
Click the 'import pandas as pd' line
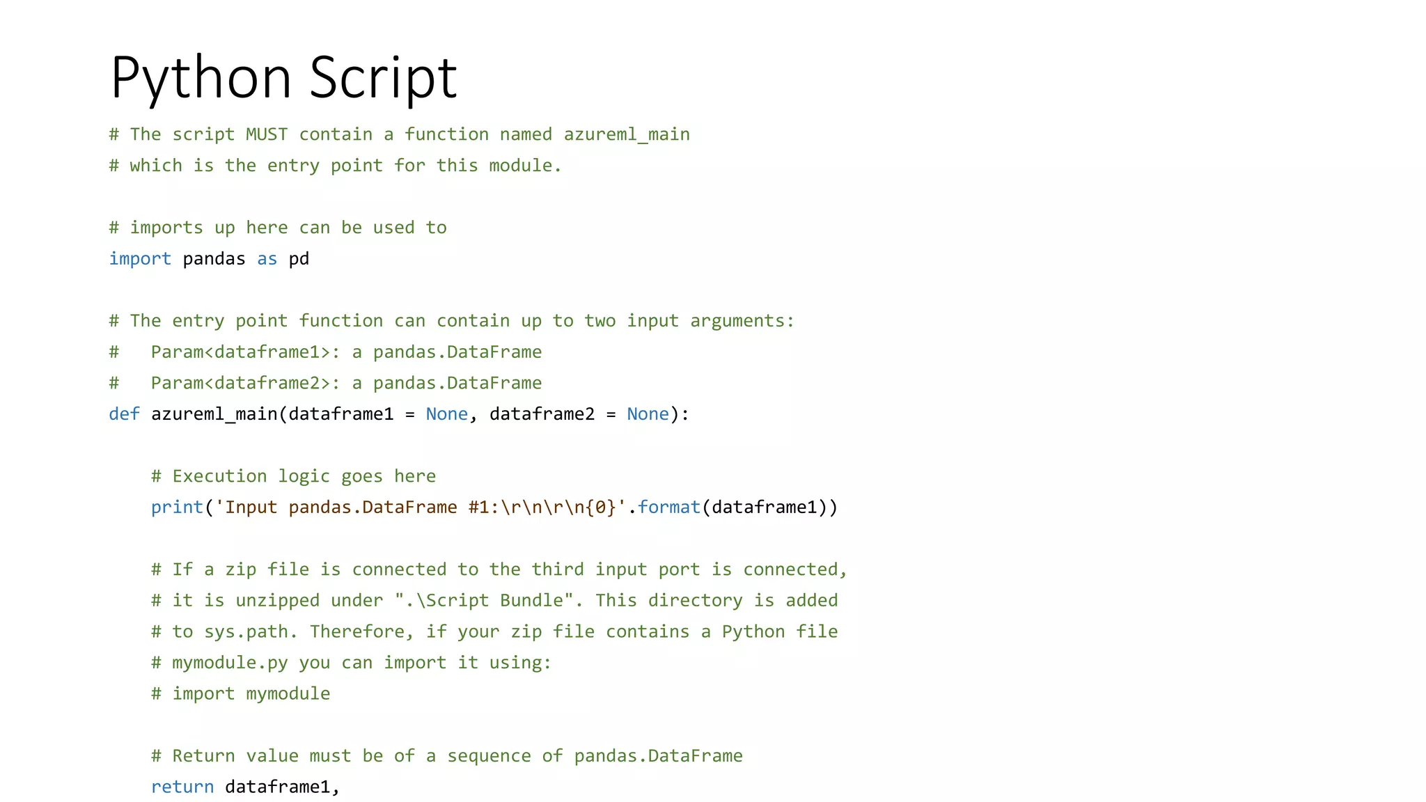[209, 259]
